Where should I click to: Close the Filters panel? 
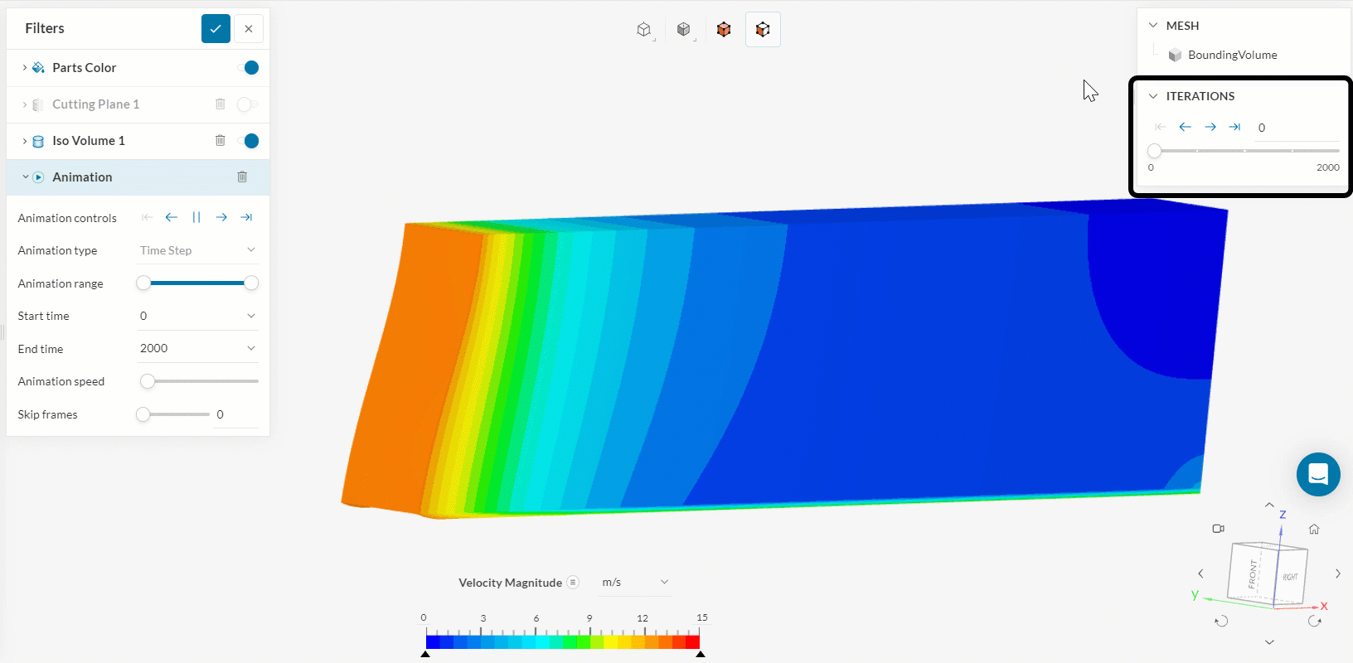pos(249,28)
